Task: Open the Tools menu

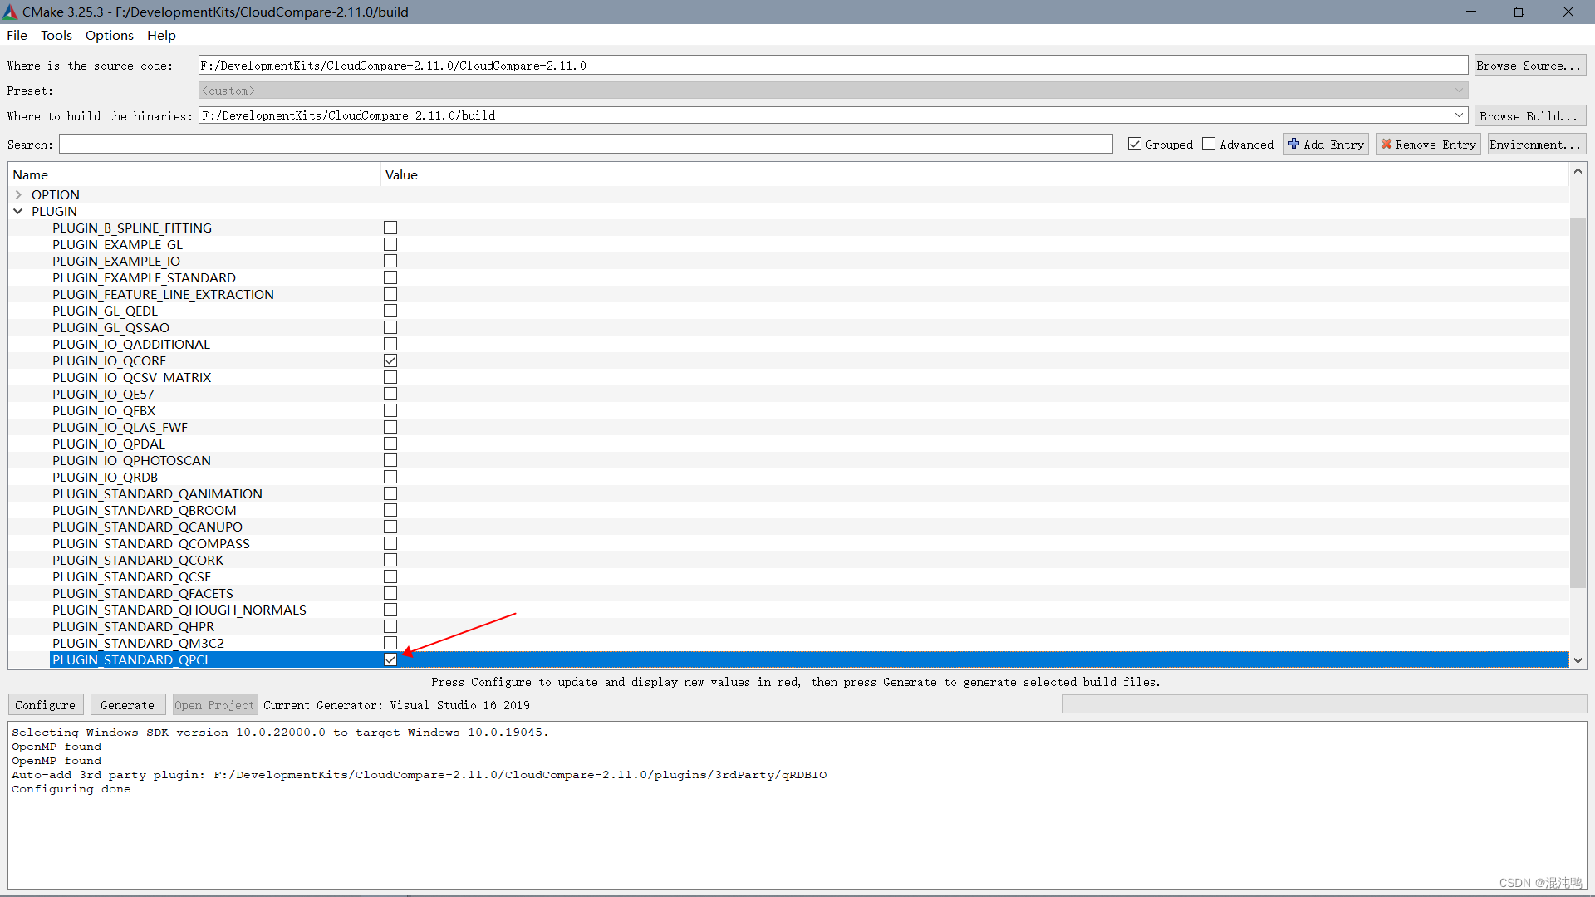Action: click(56, 35)
